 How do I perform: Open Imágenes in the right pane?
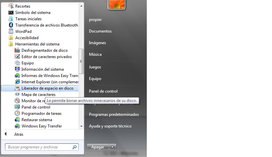pyautogui.click(x=98, y=43)
